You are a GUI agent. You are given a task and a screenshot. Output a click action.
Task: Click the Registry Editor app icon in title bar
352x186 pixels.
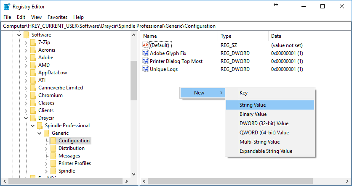coord(7,6)
